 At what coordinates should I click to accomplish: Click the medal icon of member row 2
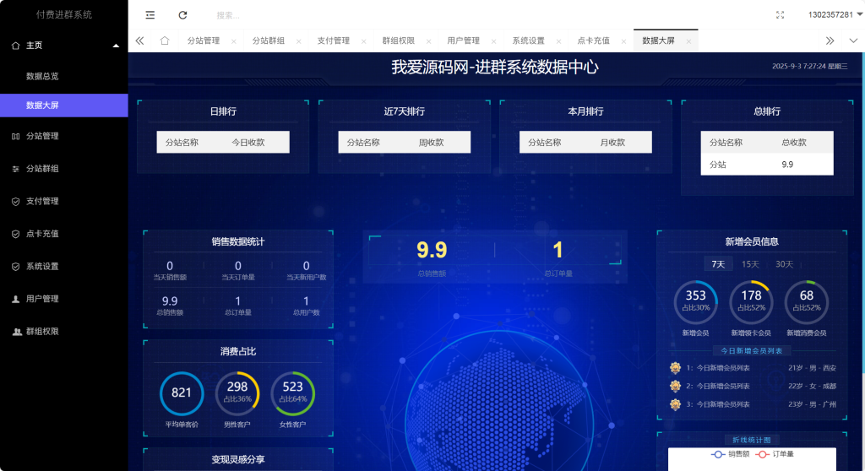click(x=675, y=386)
